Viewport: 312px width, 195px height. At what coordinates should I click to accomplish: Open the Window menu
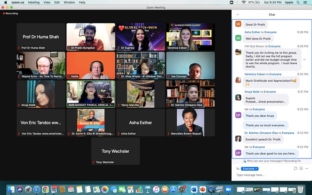tap(69, 2)
